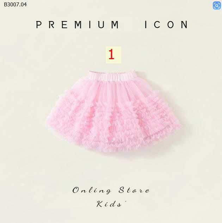The width and height of the screenshot is (222, 223).
Task: Click the final letter N of ICON
Action: (x=184, y=25)
